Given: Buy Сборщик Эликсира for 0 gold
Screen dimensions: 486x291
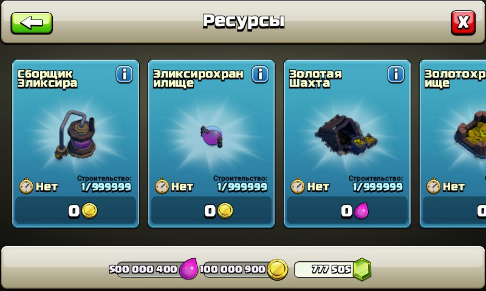Looking at the screenshot, I should pyautogui.click(x=75, y=210).
